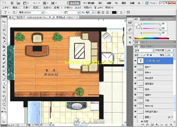Switch to the 设计 workspace
Image resolution: width=177 pixels, height=127 pixels.
[x=100, y=3]
